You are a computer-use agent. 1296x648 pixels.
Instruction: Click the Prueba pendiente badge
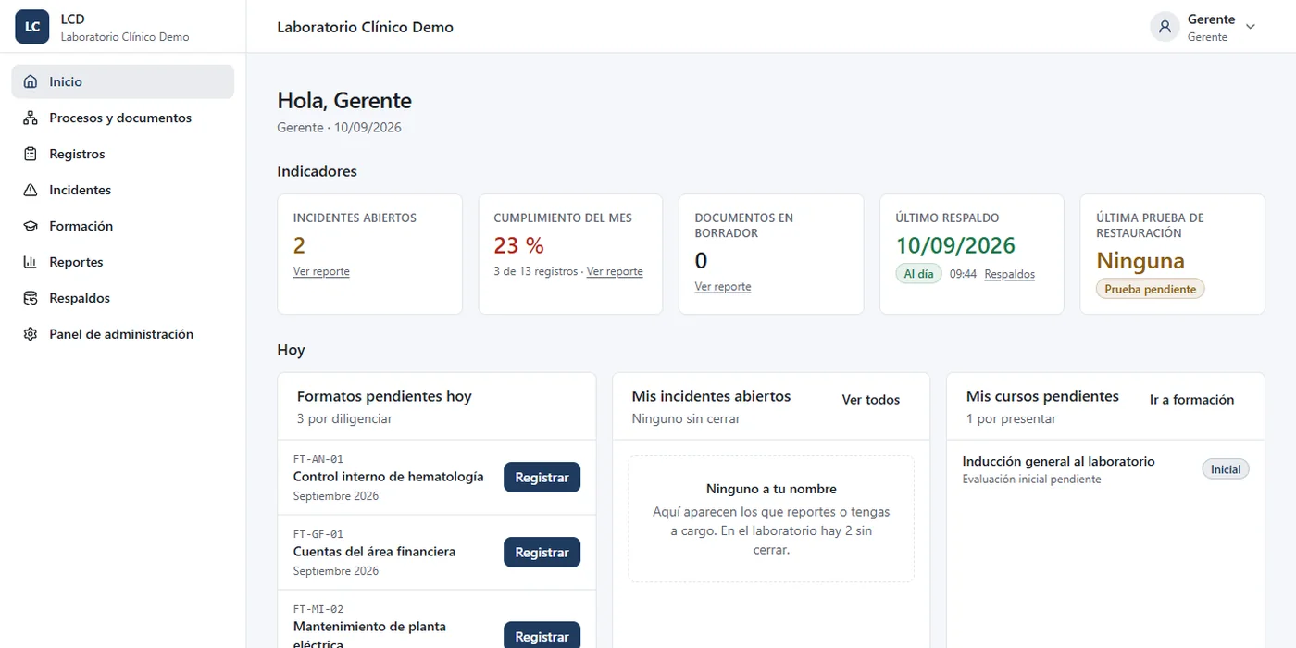[1151, 289]
